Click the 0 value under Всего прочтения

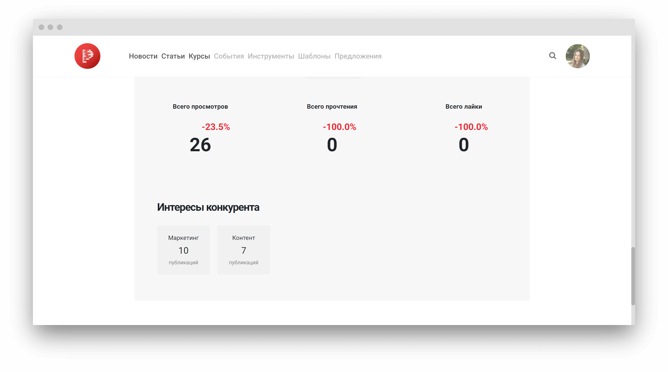point(332,145)
